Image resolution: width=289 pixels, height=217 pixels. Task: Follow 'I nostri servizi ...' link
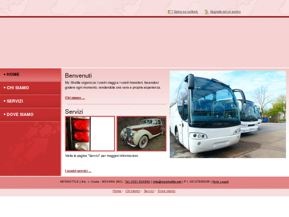point(78,171)
